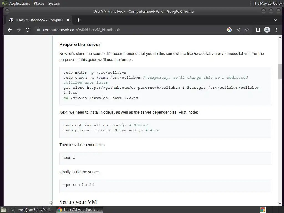This screenshot has height=213, width=284.
Task: Expand the tab search dropdown arrow
Action: coord(275,20)
